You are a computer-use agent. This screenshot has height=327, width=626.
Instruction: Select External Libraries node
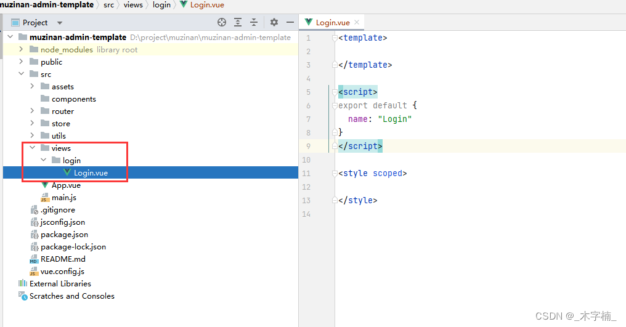pyautogui.click(x=60, y=283)
